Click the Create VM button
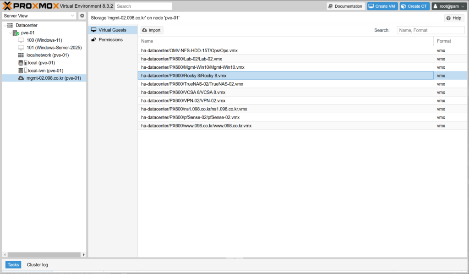Screen dimensions: 469x274 pos(382,6)
